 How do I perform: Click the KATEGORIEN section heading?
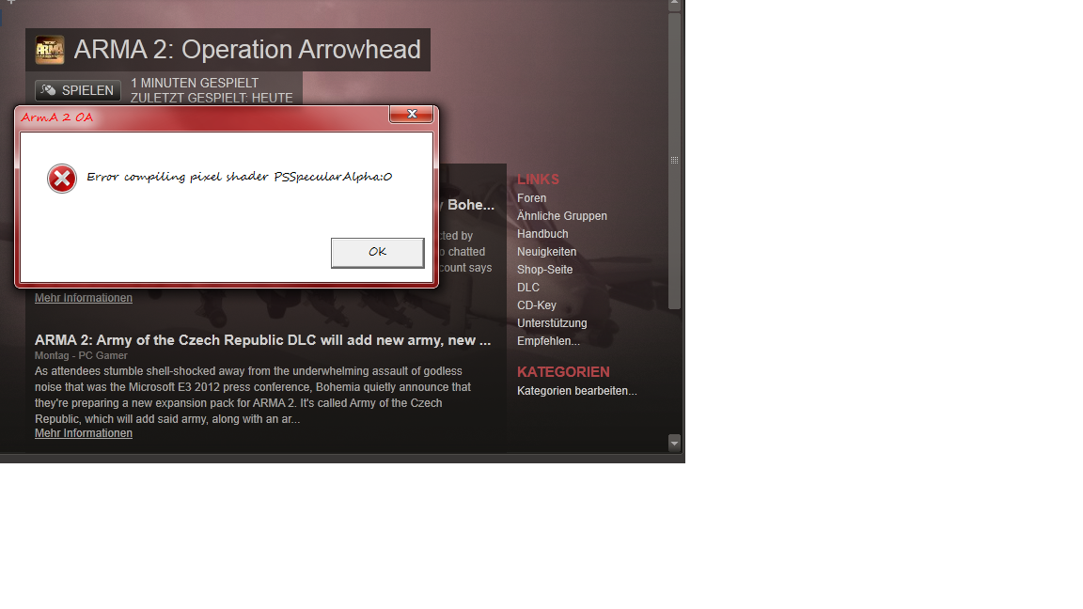point(563,372)
